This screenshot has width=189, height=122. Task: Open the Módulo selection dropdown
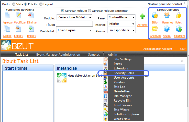pyautogui.click(x=74, y=18)
